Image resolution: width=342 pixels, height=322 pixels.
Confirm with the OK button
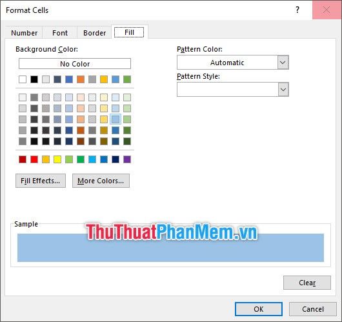pyautogui.click(x=259, y=309)
